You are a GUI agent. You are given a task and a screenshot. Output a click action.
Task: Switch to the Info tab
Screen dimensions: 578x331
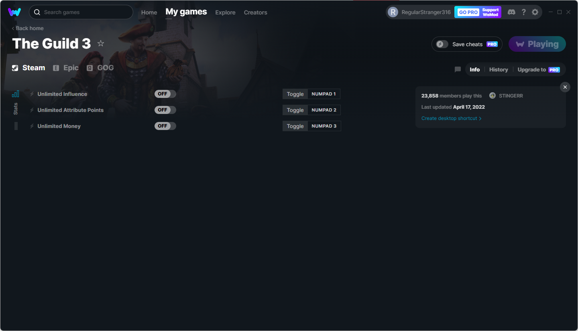coord(475,69)
